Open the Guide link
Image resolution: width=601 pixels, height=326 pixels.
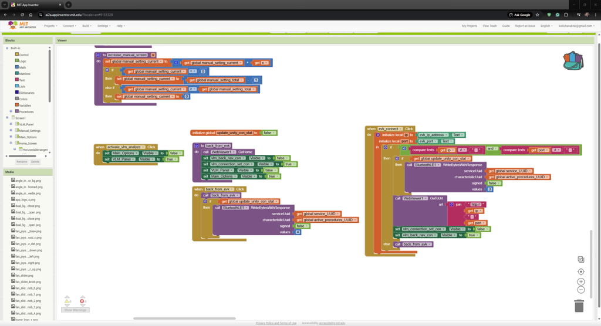click(x=506, y=26)
